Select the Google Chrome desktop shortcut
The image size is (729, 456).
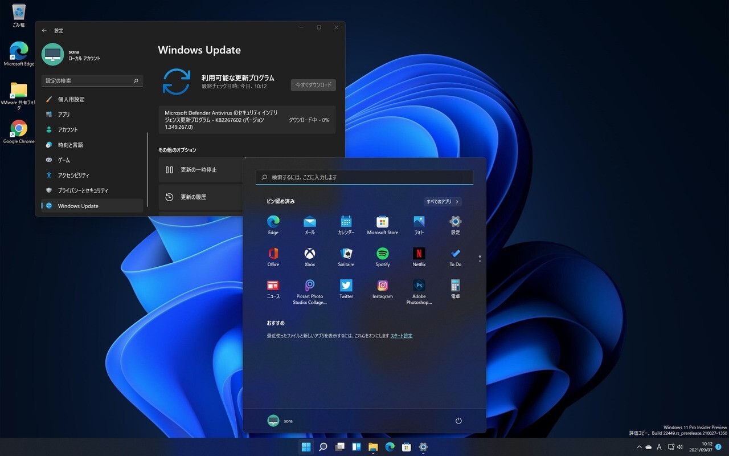point(19,132)
